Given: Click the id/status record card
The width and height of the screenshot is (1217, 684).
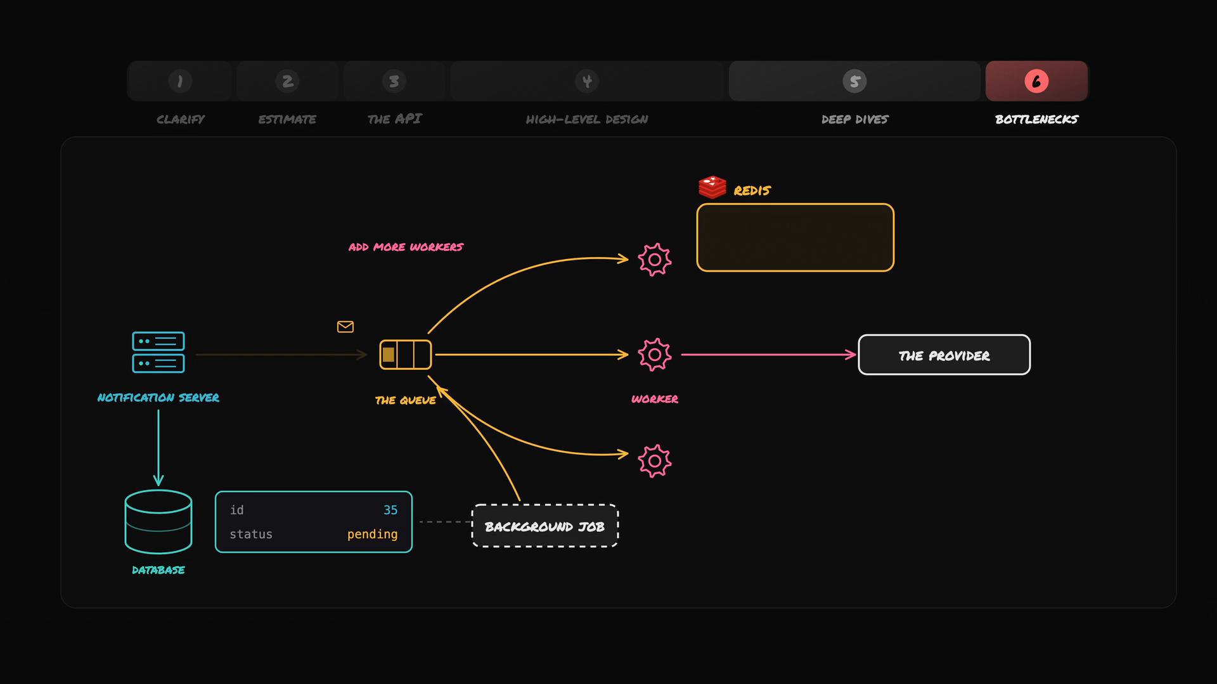Looking at the screenshot, I should 314,522.
